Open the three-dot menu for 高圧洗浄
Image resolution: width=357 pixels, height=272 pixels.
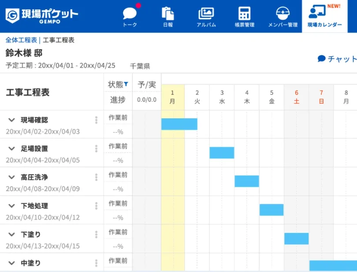click(96, 177)
